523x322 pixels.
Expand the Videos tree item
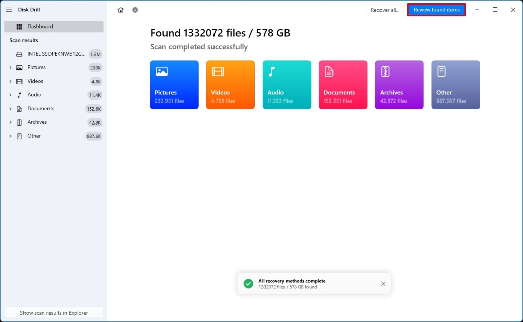click(10, 81)
